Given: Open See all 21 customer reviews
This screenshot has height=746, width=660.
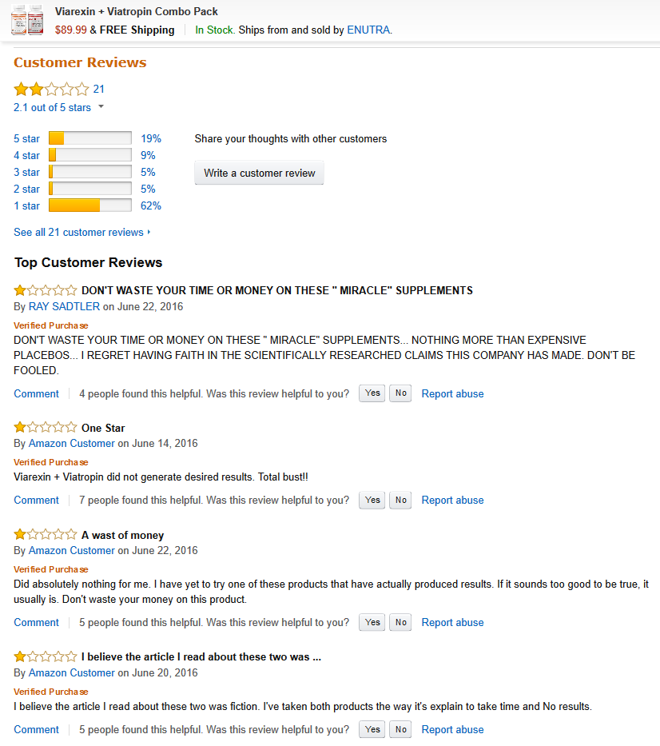Looking at the screenshot, I should click(82, 232).
